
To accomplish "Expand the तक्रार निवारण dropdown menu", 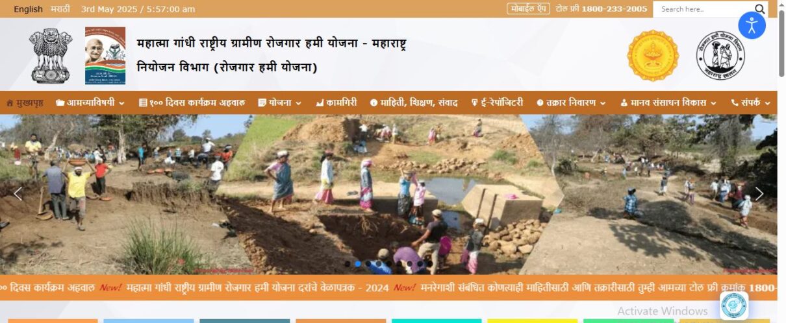I will (571, 102).
